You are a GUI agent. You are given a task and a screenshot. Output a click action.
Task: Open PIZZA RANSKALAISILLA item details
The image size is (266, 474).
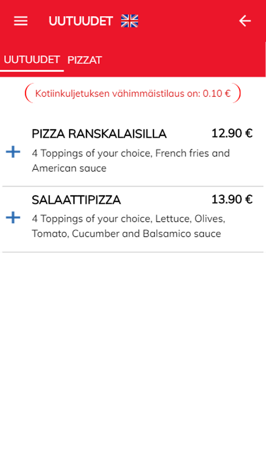coord(99,134)
